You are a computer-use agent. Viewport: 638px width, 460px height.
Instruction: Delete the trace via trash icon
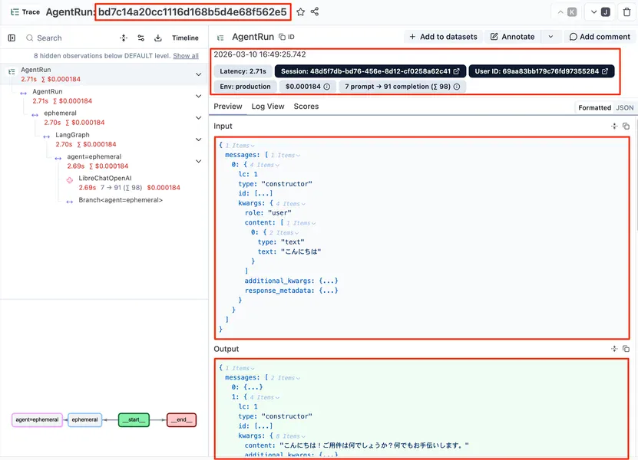[626, 12]
